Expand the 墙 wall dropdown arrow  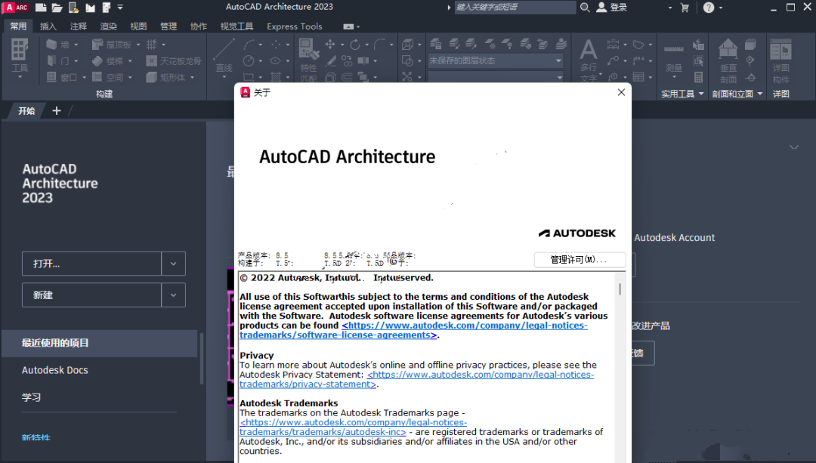(x=76, y=45)
